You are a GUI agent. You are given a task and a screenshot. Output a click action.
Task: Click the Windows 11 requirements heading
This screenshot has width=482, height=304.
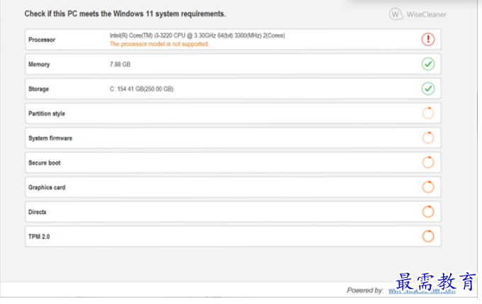point(125,14)
